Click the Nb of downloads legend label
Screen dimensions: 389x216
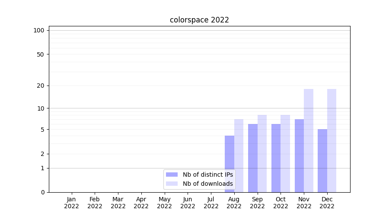(207, 184)
